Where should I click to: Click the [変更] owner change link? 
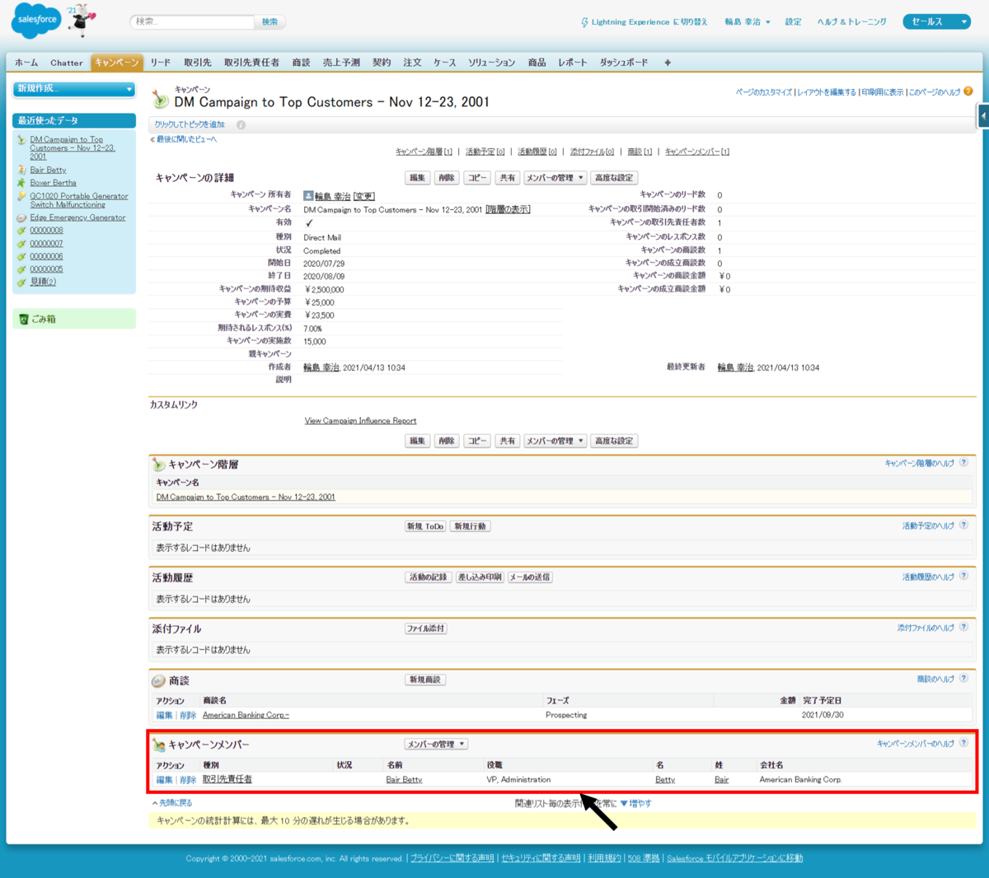click(364, 196)
